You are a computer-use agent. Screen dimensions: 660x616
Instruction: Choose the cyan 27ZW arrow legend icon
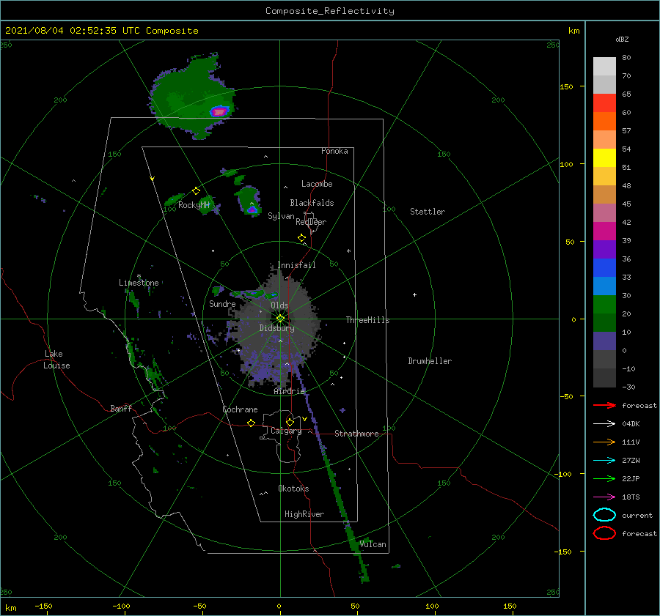tap(604, 461)
